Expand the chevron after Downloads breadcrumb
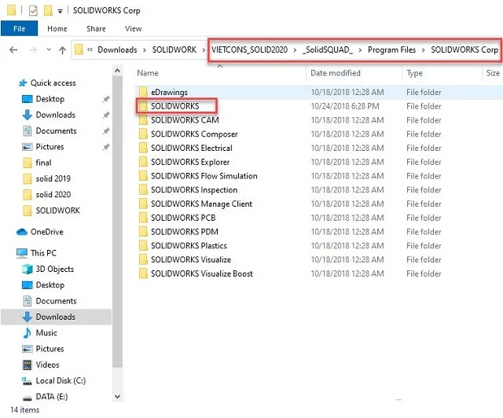Image resolution: width=503 pixels, height=418 pixels. click(145, 50)
